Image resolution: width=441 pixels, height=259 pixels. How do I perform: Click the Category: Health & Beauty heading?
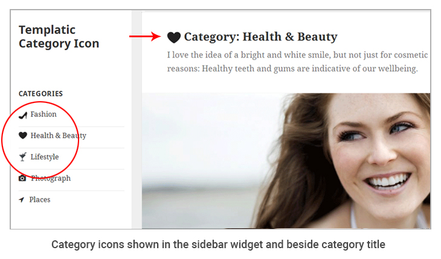click(260, 37)
